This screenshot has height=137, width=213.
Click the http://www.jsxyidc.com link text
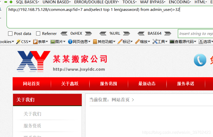click(x=79, y=69)
